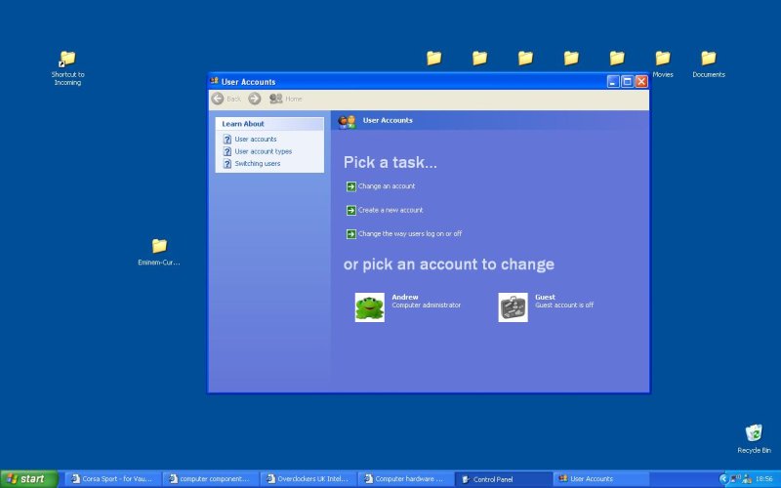Select the Guest account suitcase icon
The width and height of the screenshot is (781, 488).
513,307
